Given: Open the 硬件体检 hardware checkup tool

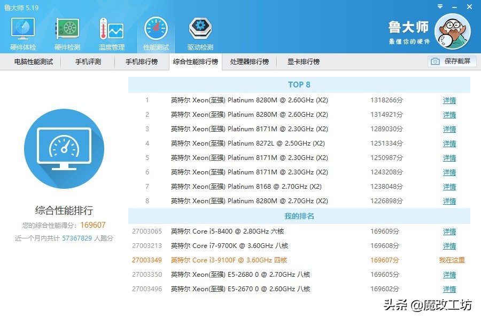Looking at the screenshot, I should point(22,32).
